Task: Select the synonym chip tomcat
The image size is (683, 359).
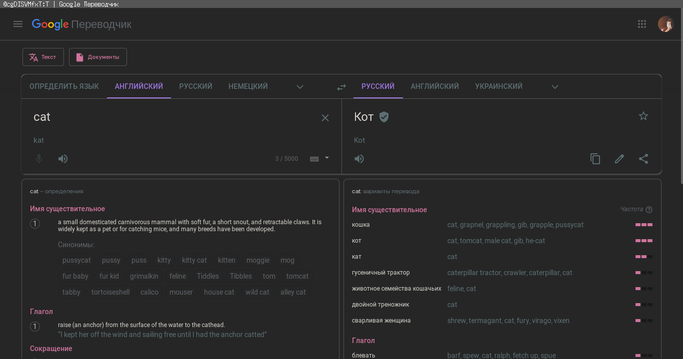Action: pos(297,276)
